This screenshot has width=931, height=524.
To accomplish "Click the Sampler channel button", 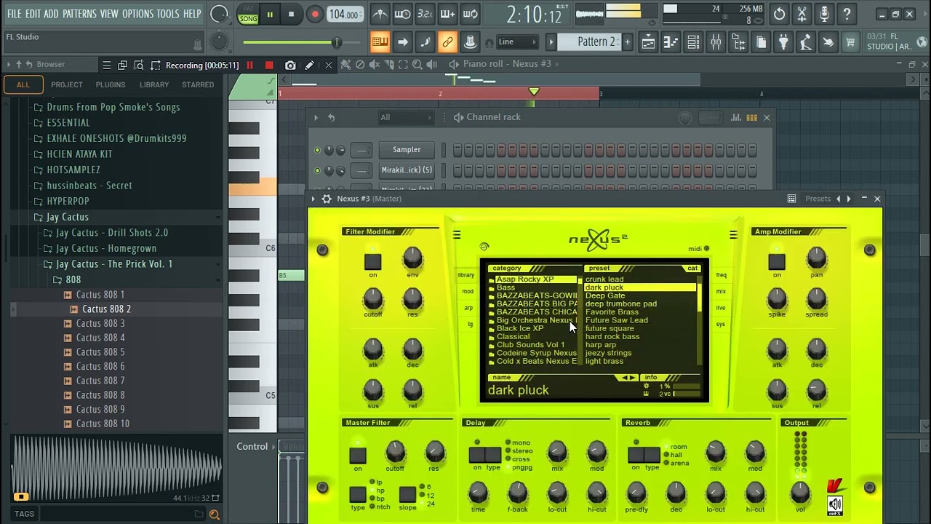I will coord(407,150).
